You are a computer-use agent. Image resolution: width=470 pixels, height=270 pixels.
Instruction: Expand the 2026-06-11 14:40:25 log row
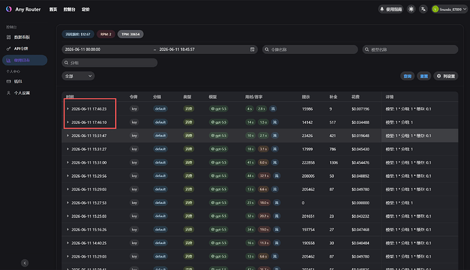click(67, 243)
